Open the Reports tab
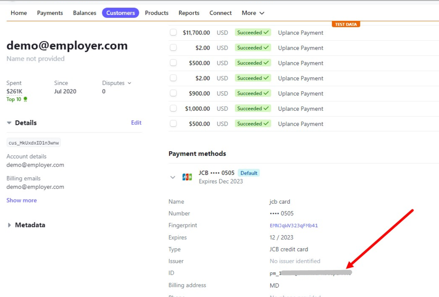The width and height of the screenshot is (439, 297). (189, 13)
